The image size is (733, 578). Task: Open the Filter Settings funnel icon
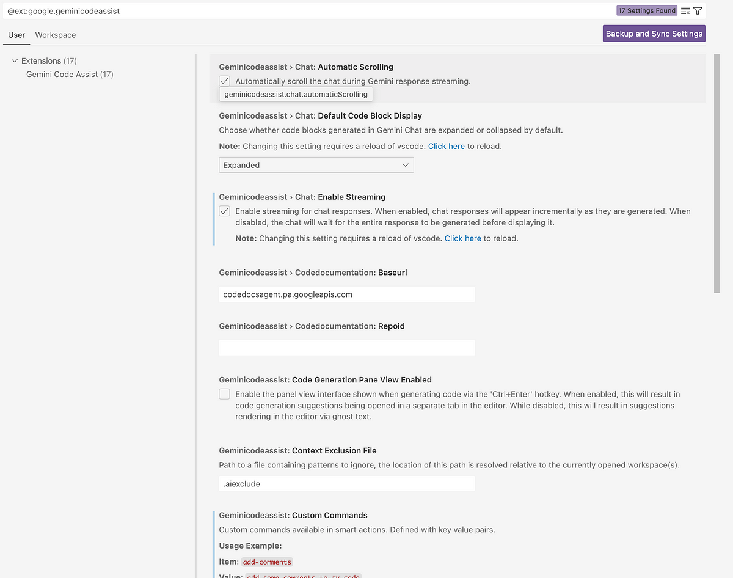coord(698,10)
